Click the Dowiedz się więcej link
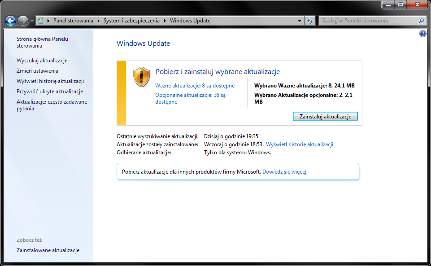Screen dimensions: 431x266 pos(284,172)
